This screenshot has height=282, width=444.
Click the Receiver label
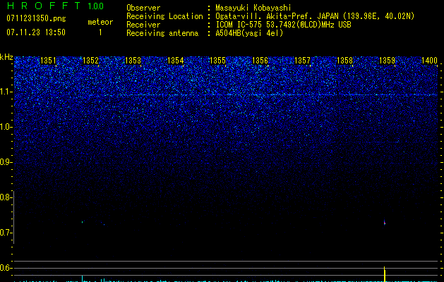point(143,25)
